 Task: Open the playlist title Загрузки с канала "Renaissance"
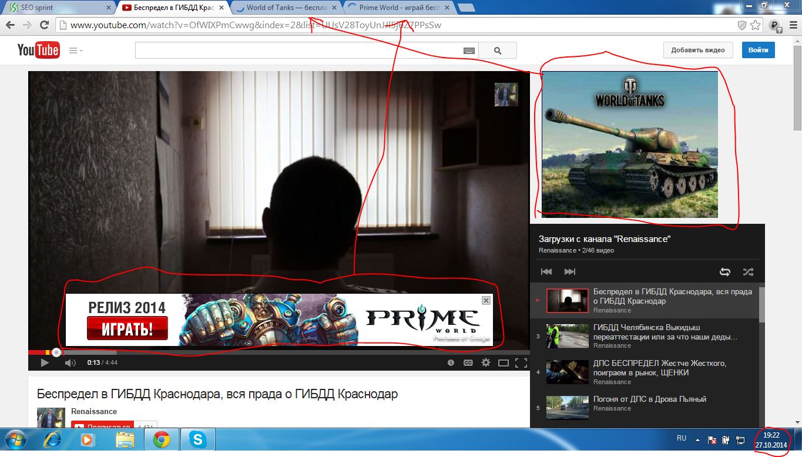[x=605, y=239]
